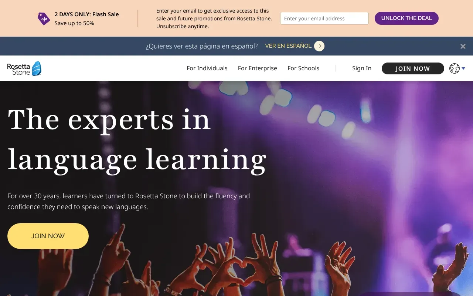Click the UNLOCK THE DEAL button
The width and height of the screenshot is (473, 296).
(x=406, y=18)
